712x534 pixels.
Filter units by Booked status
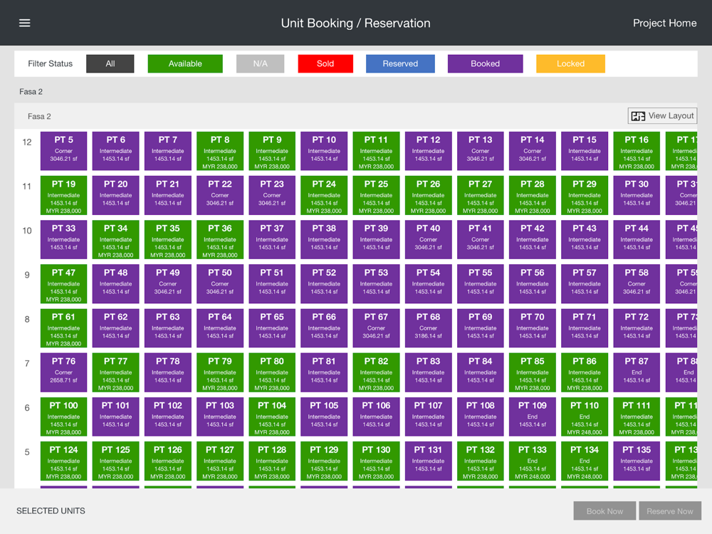pos(485,63)
